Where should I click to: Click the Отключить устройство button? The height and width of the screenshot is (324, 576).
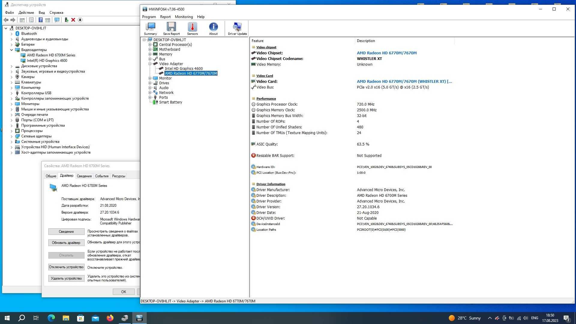66,267
